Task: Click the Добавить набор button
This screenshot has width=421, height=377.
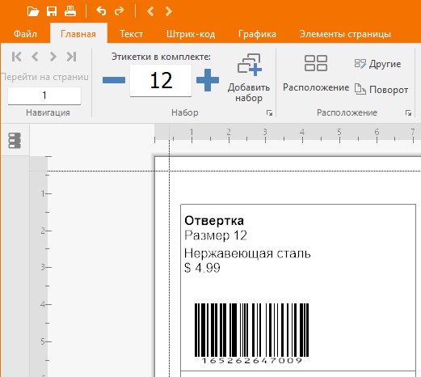Action: pos(249,78)
